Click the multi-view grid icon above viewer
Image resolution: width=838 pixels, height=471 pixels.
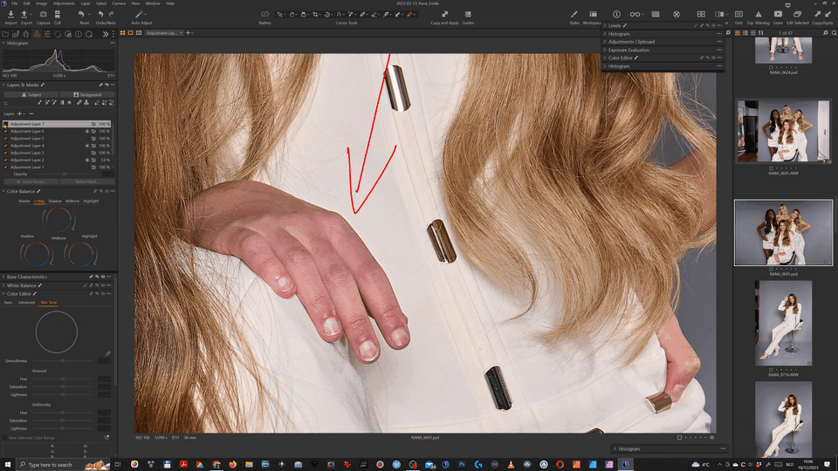pos(122,33)
